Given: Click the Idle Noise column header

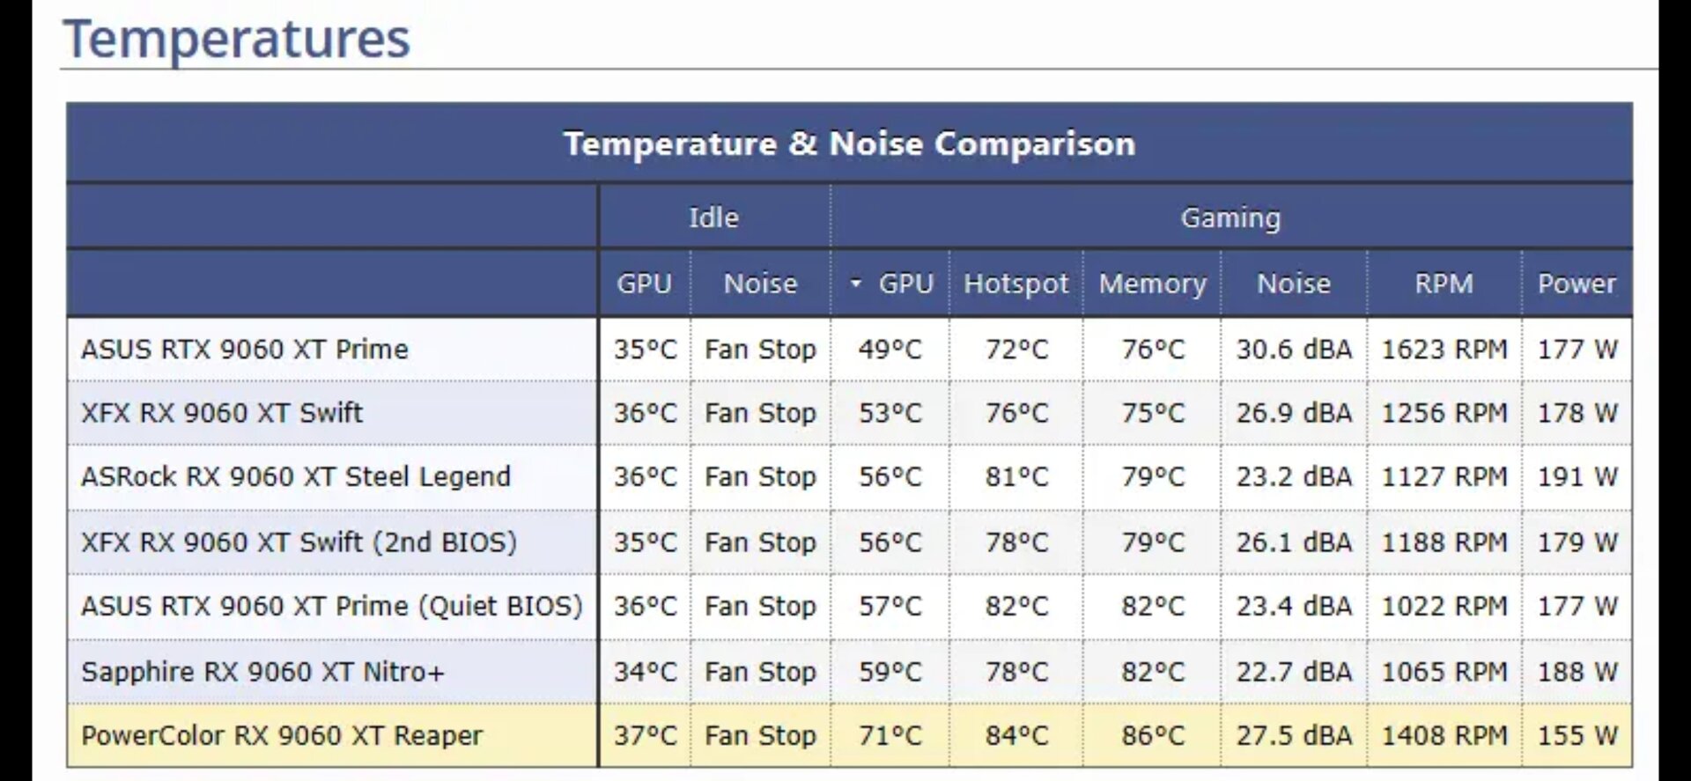Looking at the screenshot, I should [760, 284].
